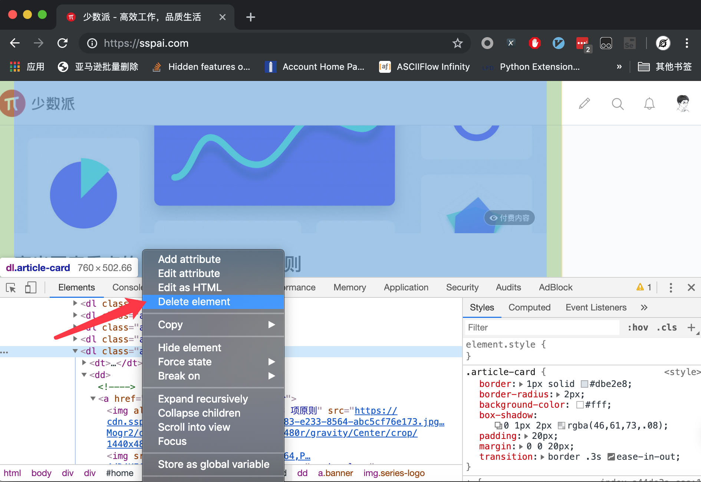Click the 付费内容 badge button
701x482 pixels.
pyautogui.click(x=509, y=218)
